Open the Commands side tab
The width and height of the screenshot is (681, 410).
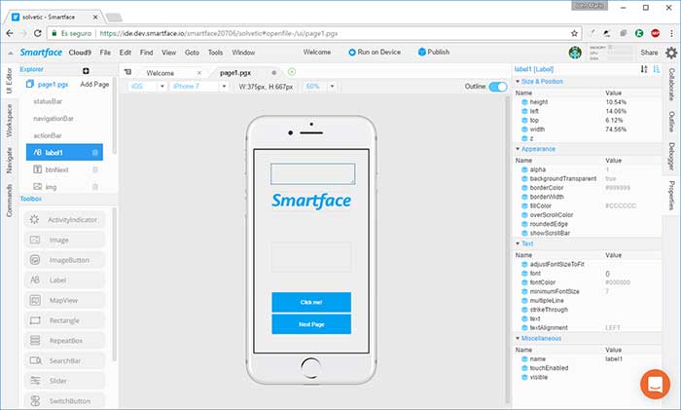tap(9, 201)
